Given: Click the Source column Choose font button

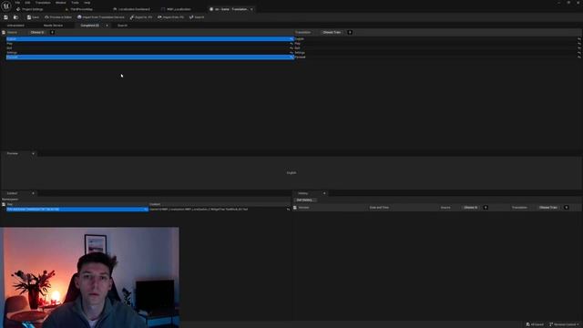Looking at the screenshot, I should [37, 33].
